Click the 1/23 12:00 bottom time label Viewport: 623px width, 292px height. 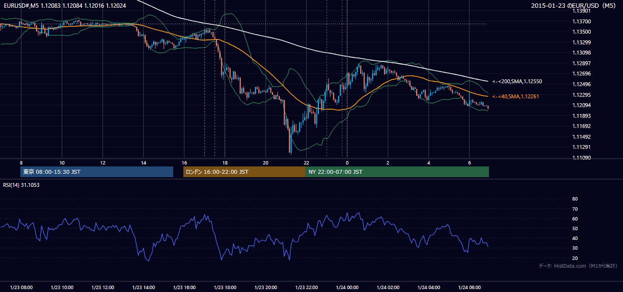pyautogui.click(x=103, y=288)
